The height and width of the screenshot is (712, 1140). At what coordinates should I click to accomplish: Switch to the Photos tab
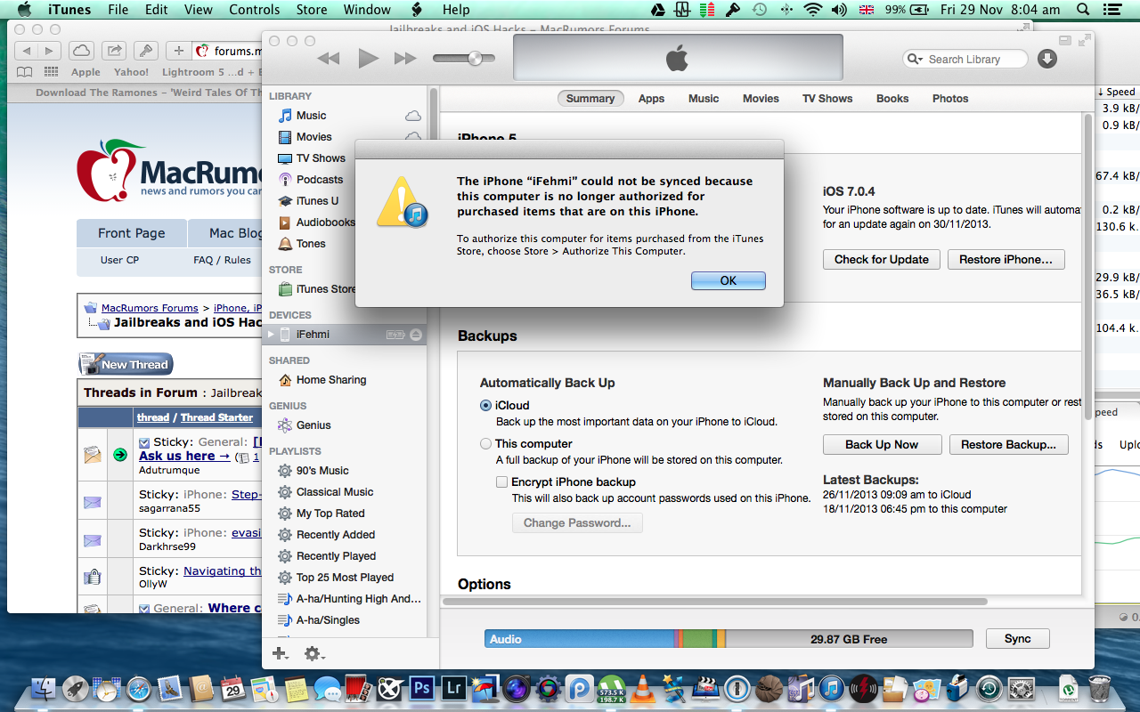coord(950,99)
